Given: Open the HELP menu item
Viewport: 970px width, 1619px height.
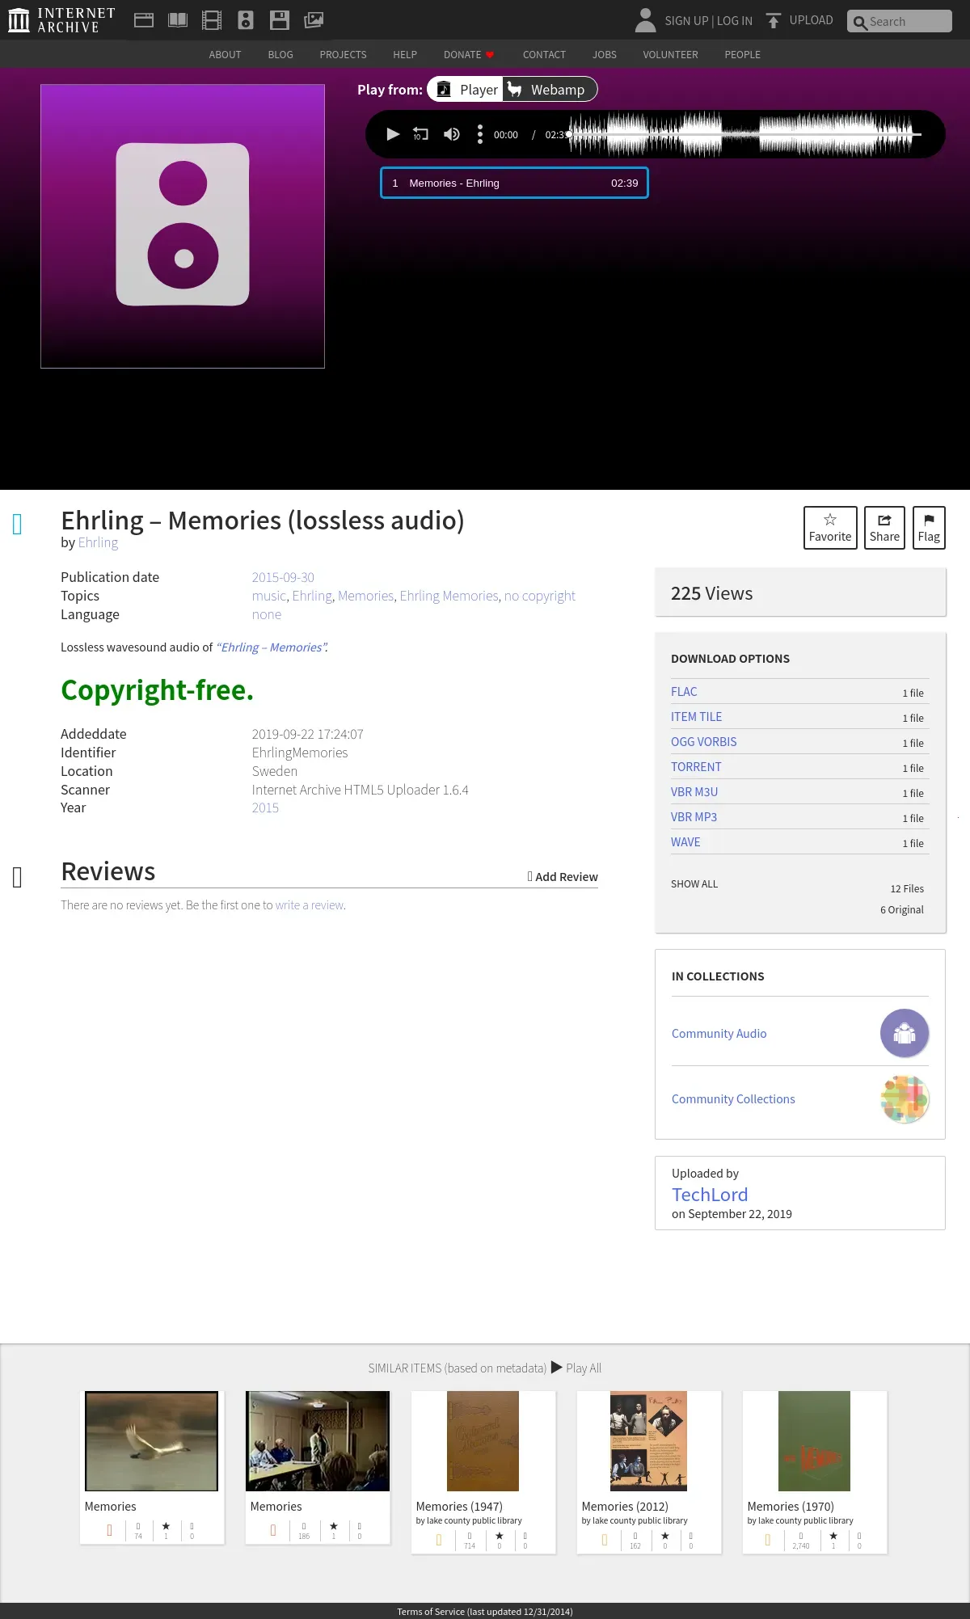Looking at the screenshot, I should click(405, 55).
